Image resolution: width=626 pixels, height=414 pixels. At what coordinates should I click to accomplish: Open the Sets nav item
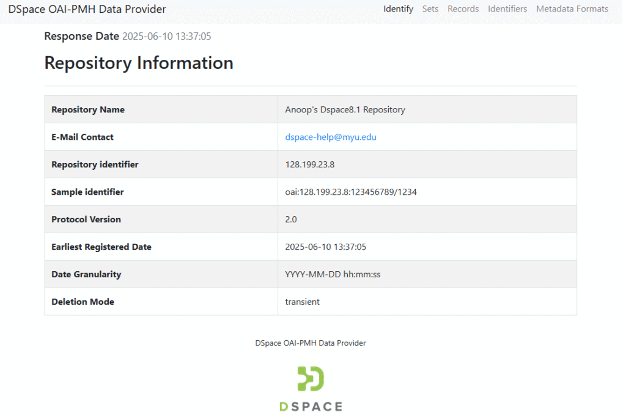[x=430, y=9]
